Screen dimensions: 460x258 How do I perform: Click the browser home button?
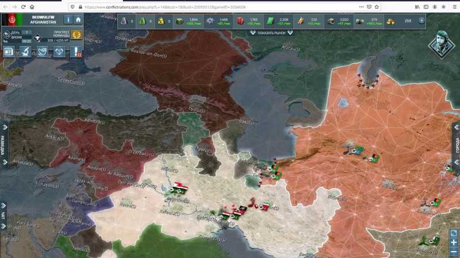(32, 7)
